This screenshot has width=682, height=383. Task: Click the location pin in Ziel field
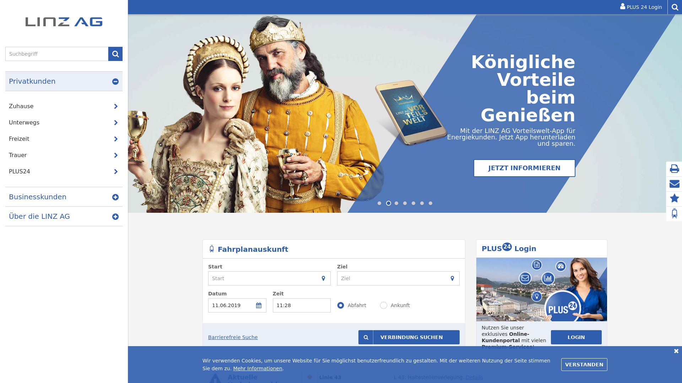tap(452, 278)
